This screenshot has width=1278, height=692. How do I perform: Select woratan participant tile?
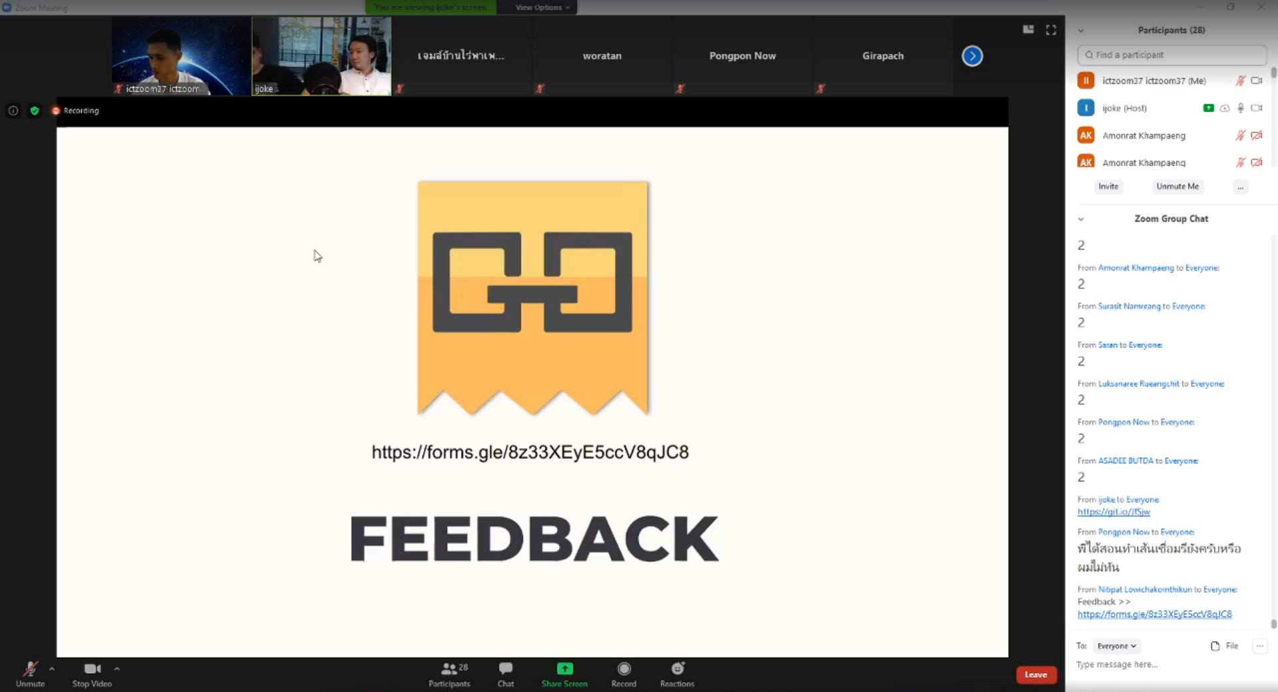[602, 56]
